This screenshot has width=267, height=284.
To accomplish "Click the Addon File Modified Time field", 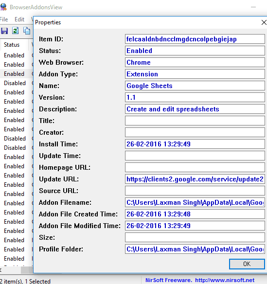I will click(x=195, y=226).
